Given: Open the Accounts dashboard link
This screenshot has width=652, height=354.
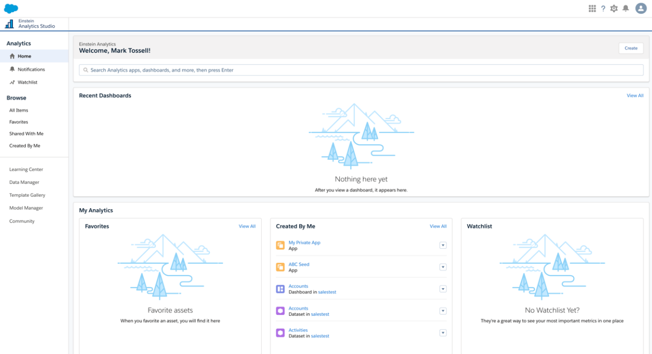Looking at the screenshot, I should click(298, 286).
